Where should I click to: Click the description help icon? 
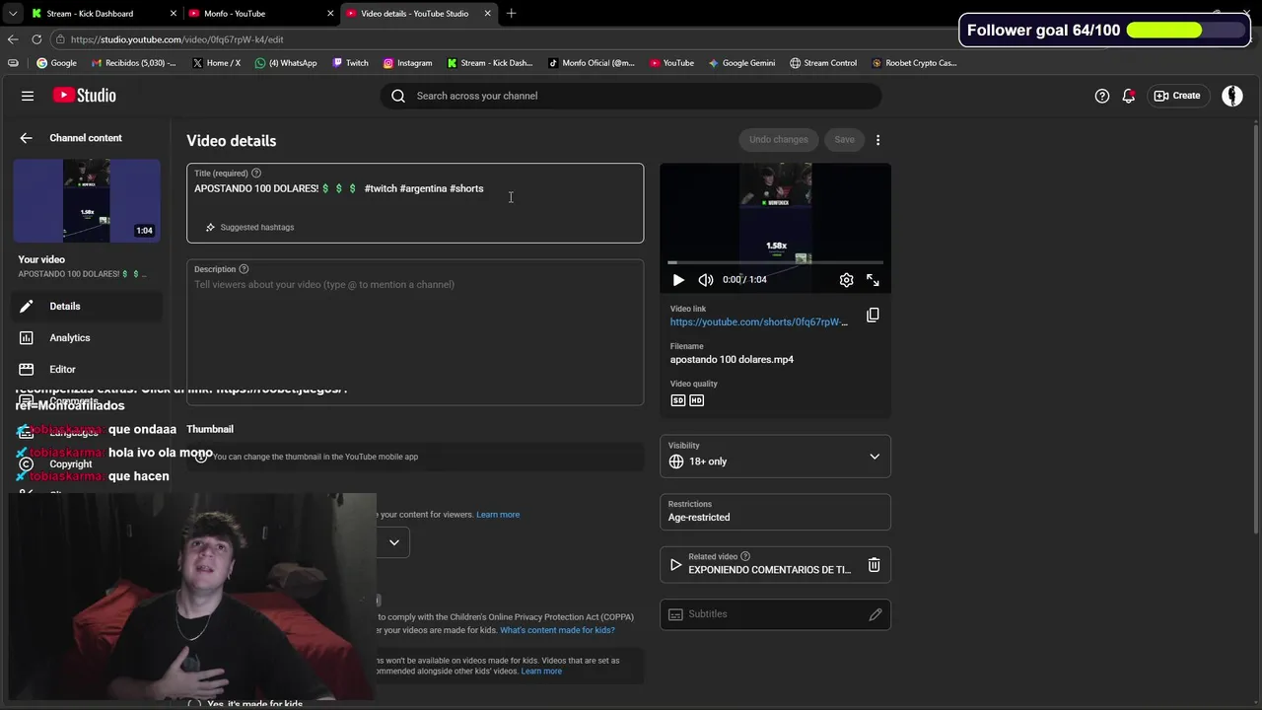(x=244, y=269)
